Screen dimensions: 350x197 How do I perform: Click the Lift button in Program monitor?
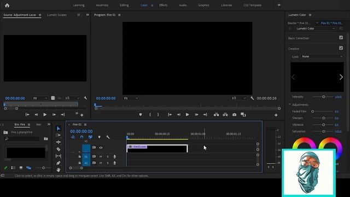click(217, 114)
